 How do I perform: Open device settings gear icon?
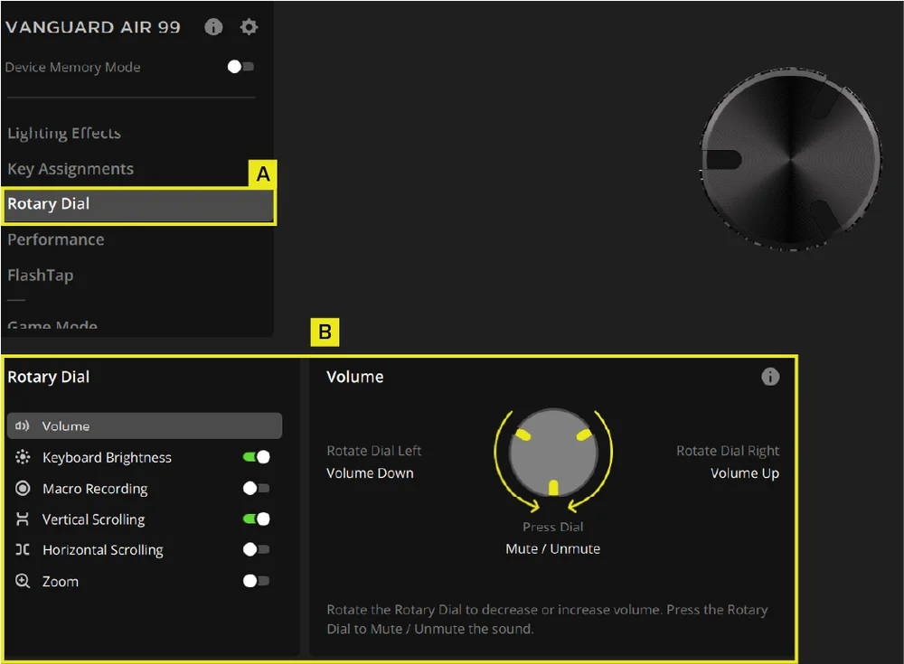click(249, 27)
